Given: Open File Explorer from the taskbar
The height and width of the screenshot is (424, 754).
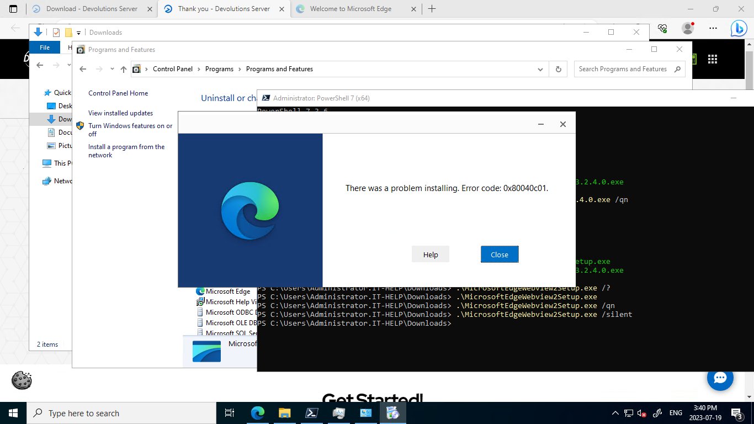Looking at the screenshot, I should point(284,413).
